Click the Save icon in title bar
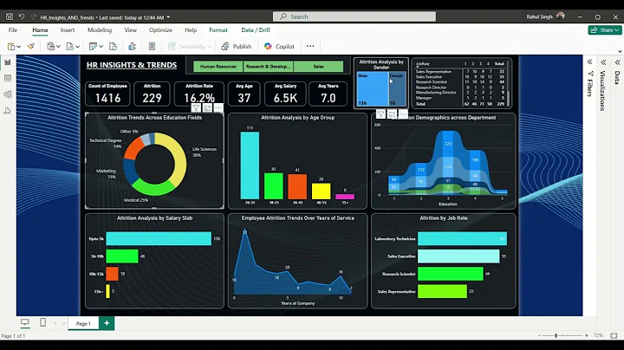The height and width of the screenshot is (350, 624). [x=10, y=16]
